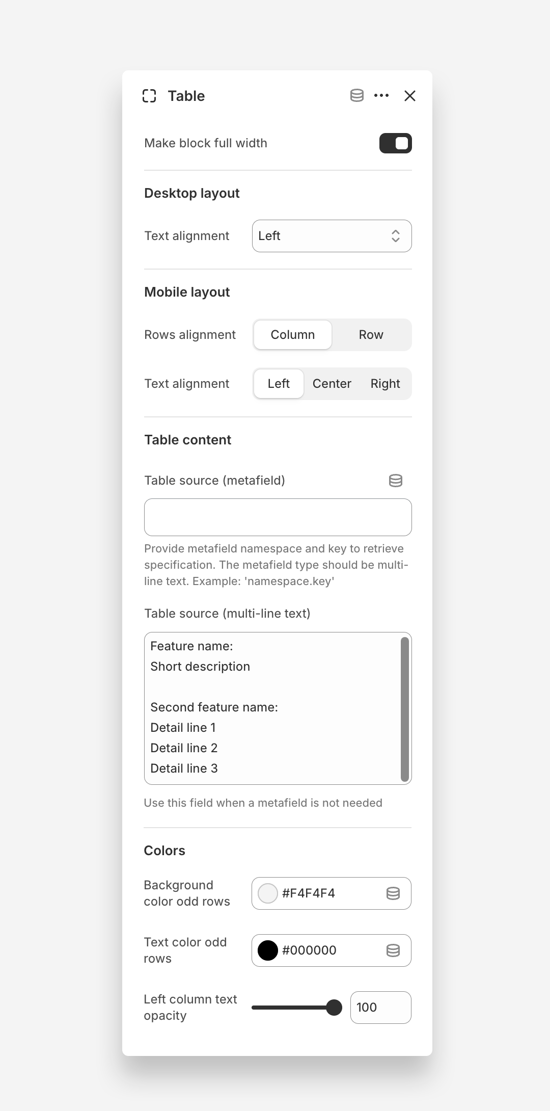The height and width of the screenshot is (1111, 550).
Task: Connect dynamic source for Table source metafield
Action: tap(396, 481)
